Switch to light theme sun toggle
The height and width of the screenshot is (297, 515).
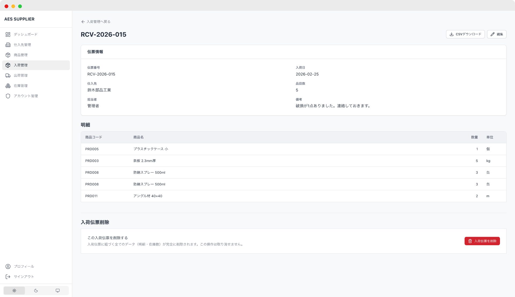click(14, 291)
